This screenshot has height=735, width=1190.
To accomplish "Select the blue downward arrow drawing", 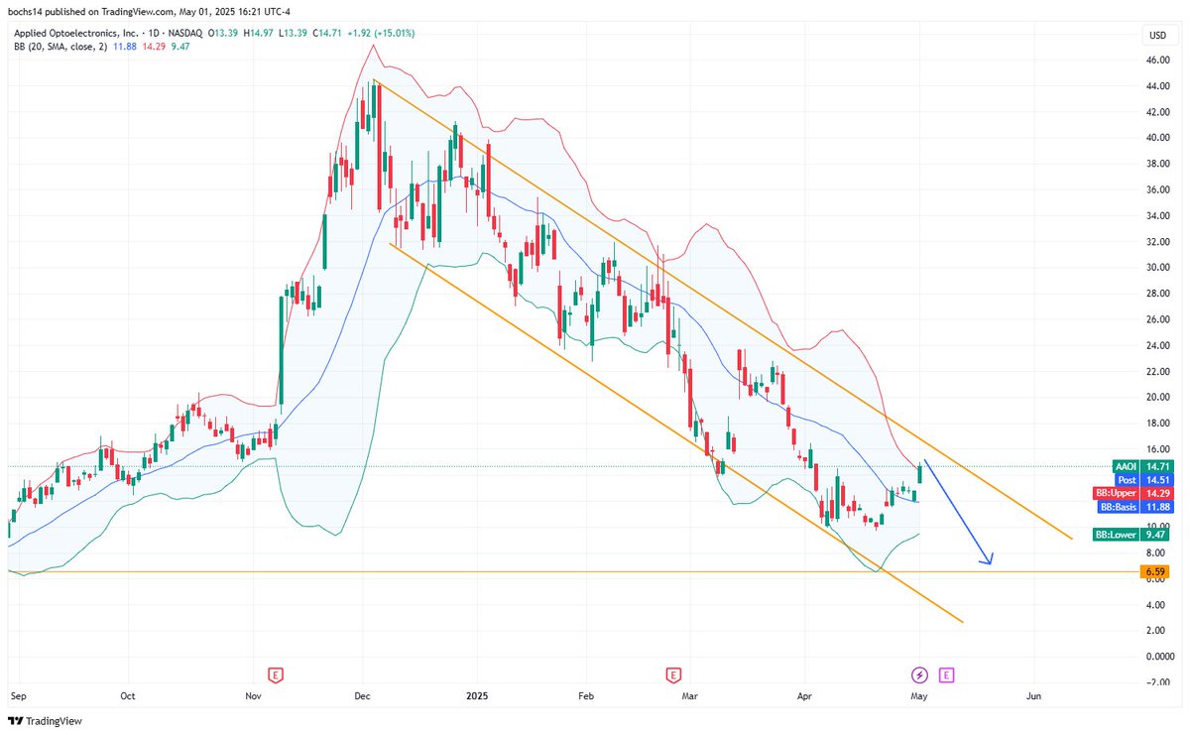I will [x=958, y=512].
